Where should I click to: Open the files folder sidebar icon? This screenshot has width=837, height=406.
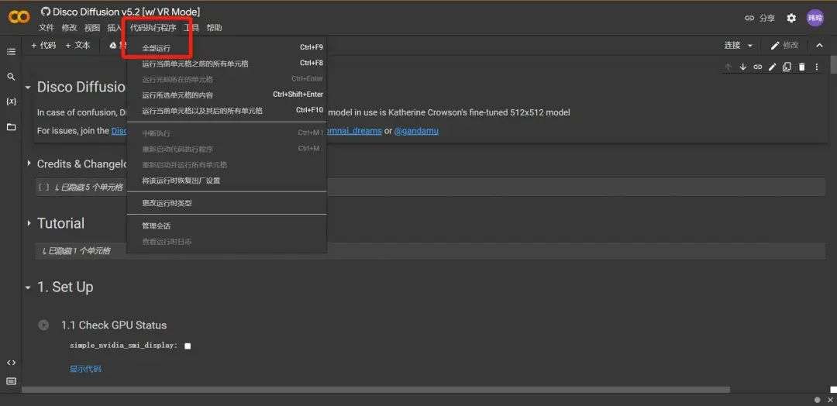(x=11, y=127)
